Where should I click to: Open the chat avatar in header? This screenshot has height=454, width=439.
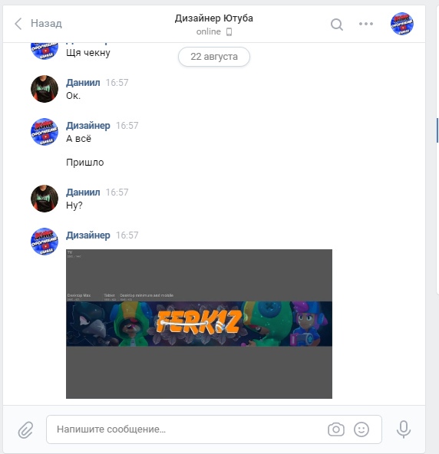[x=402, y=24]
